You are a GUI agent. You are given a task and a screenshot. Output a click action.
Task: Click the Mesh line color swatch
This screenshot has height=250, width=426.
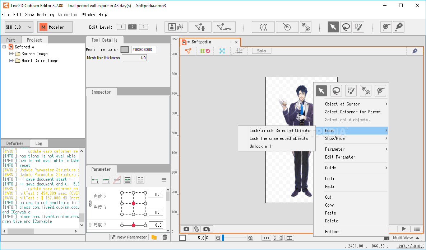tap(125, 49)
